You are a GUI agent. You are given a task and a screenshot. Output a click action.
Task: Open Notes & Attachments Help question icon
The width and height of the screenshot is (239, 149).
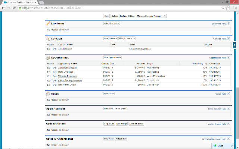tap(228, 139)
